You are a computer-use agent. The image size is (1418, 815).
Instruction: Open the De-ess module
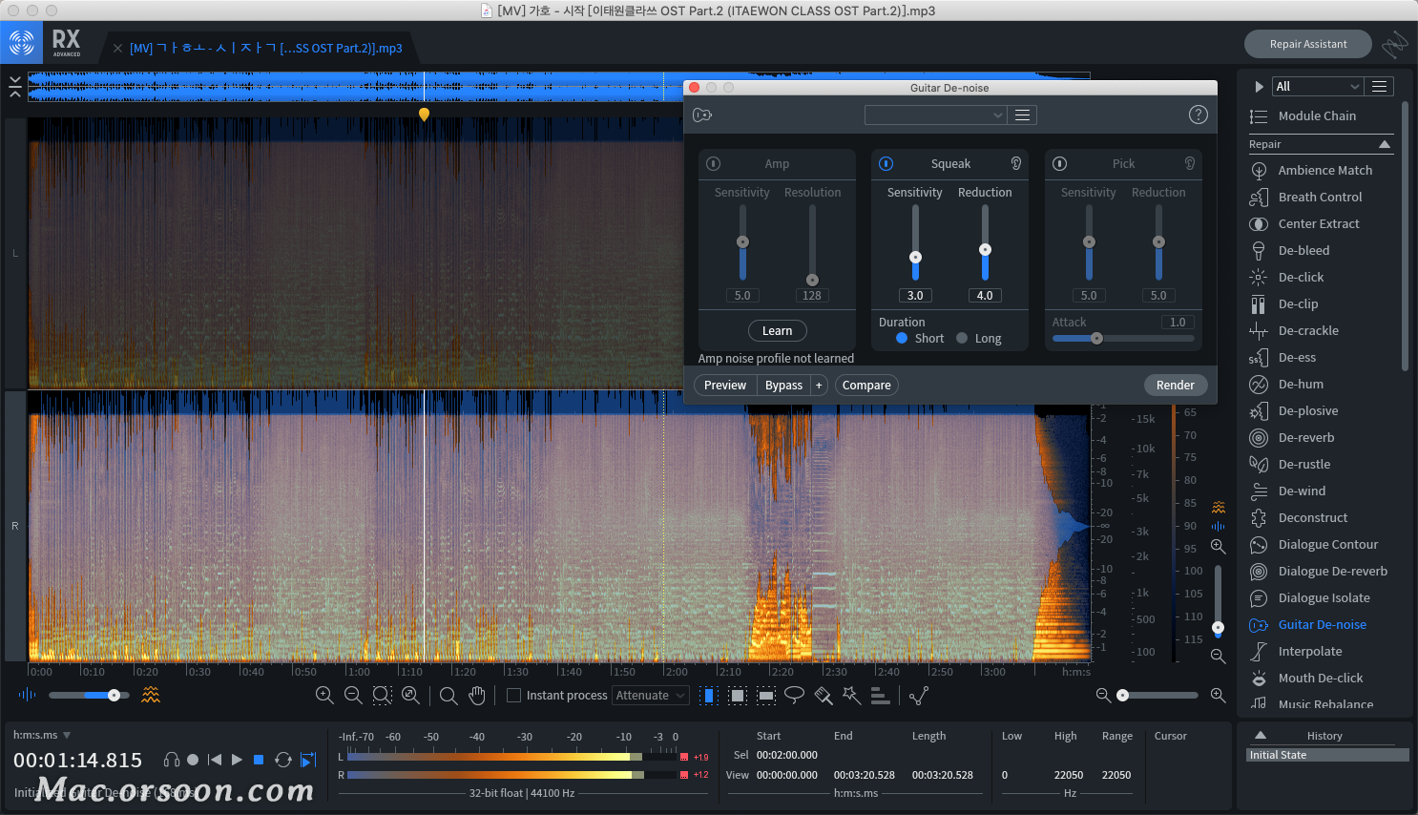[1297, 357]
